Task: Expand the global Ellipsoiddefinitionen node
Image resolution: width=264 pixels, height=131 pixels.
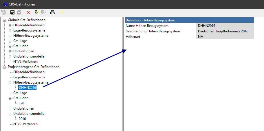Action: 10,25
